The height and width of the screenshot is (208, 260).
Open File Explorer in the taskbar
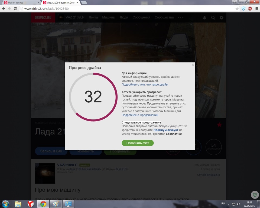point(18,204)
